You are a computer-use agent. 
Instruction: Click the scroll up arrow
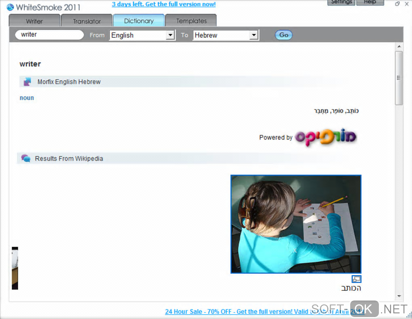click(x=399, y=46)
